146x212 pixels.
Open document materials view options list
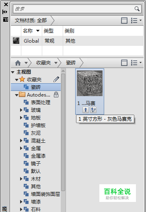coord(136,21)
